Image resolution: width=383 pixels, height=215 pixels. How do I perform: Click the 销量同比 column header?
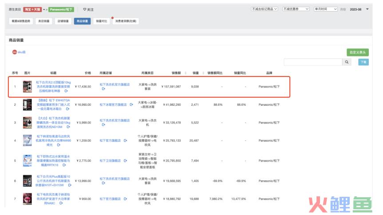[x=240, y=73]
